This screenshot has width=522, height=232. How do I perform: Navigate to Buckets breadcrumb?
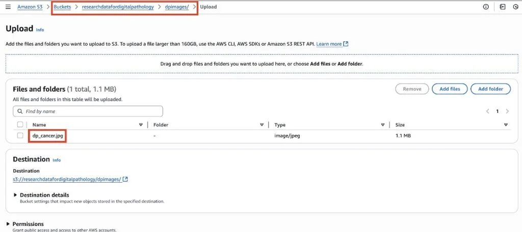62,7
